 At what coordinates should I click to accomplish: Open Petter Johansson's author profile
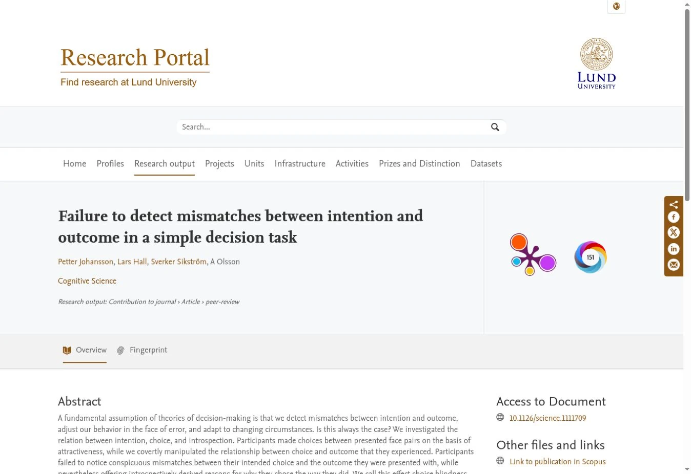pyautogui.click(x=86, y=262)
